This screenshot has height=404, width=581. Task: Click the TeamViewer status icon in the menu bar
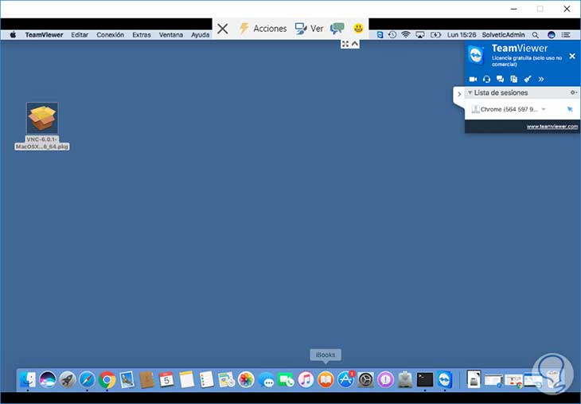(380, 35)
